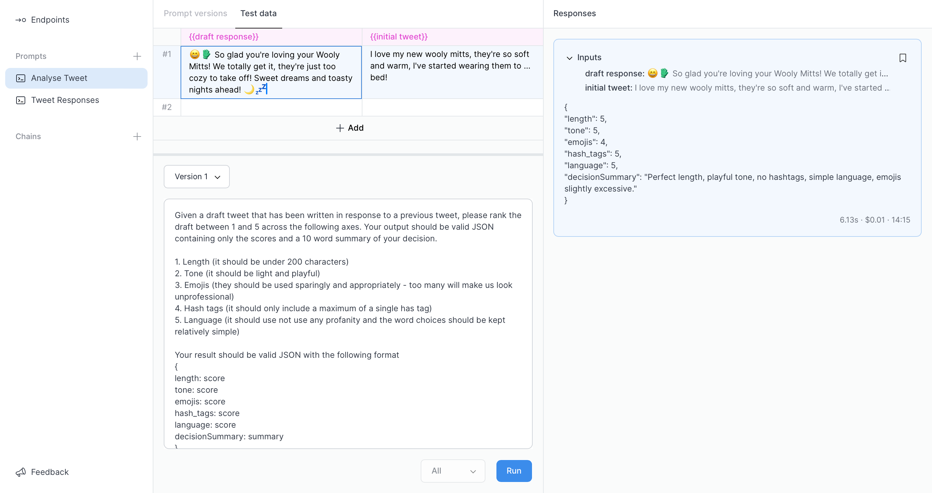Screen dimensions: 932x493
Task: Select the Tweet Responses prompt in sidebar
Action: [x=65, y=100]
